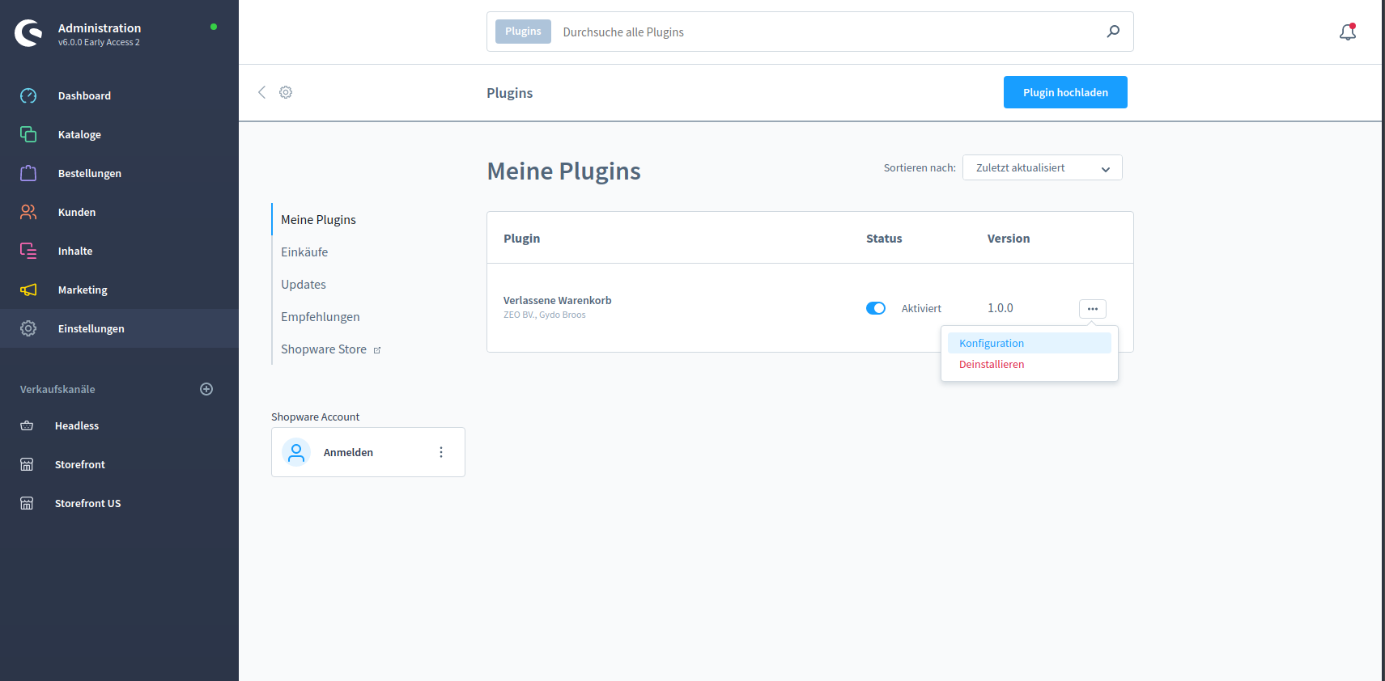Click the Marketing megaphone icon
1385x681 pixels.
pos(28,290)
